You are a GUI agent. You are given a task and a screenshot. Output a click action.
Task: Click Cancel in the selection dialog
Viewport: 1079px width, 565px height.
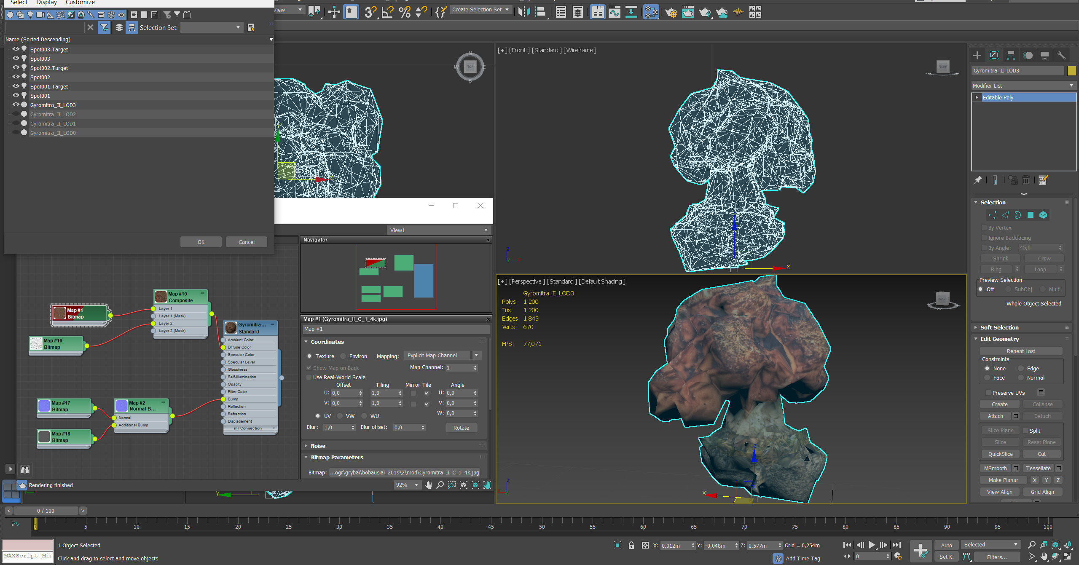click(246, 242)
